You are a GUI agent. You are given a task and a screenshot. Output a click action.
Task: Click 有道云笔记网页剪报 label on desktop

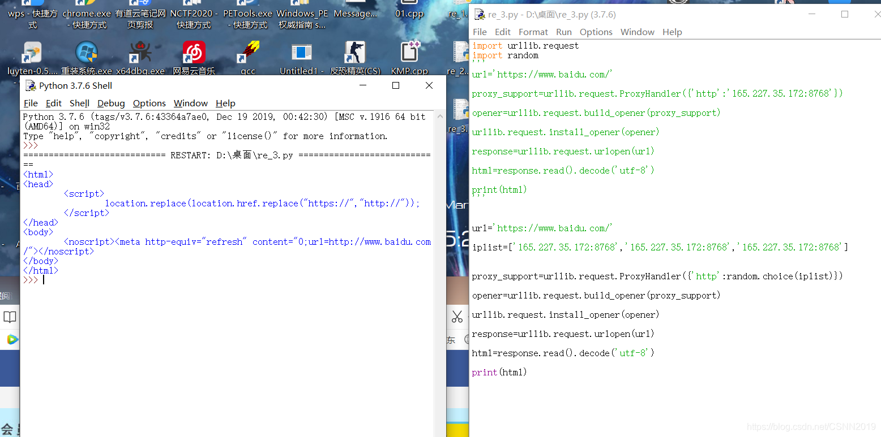point(140,19)
